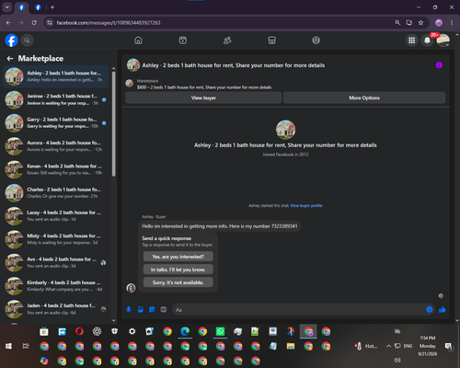Switch to the second Facebook browser tab

[x=38, y=7]
